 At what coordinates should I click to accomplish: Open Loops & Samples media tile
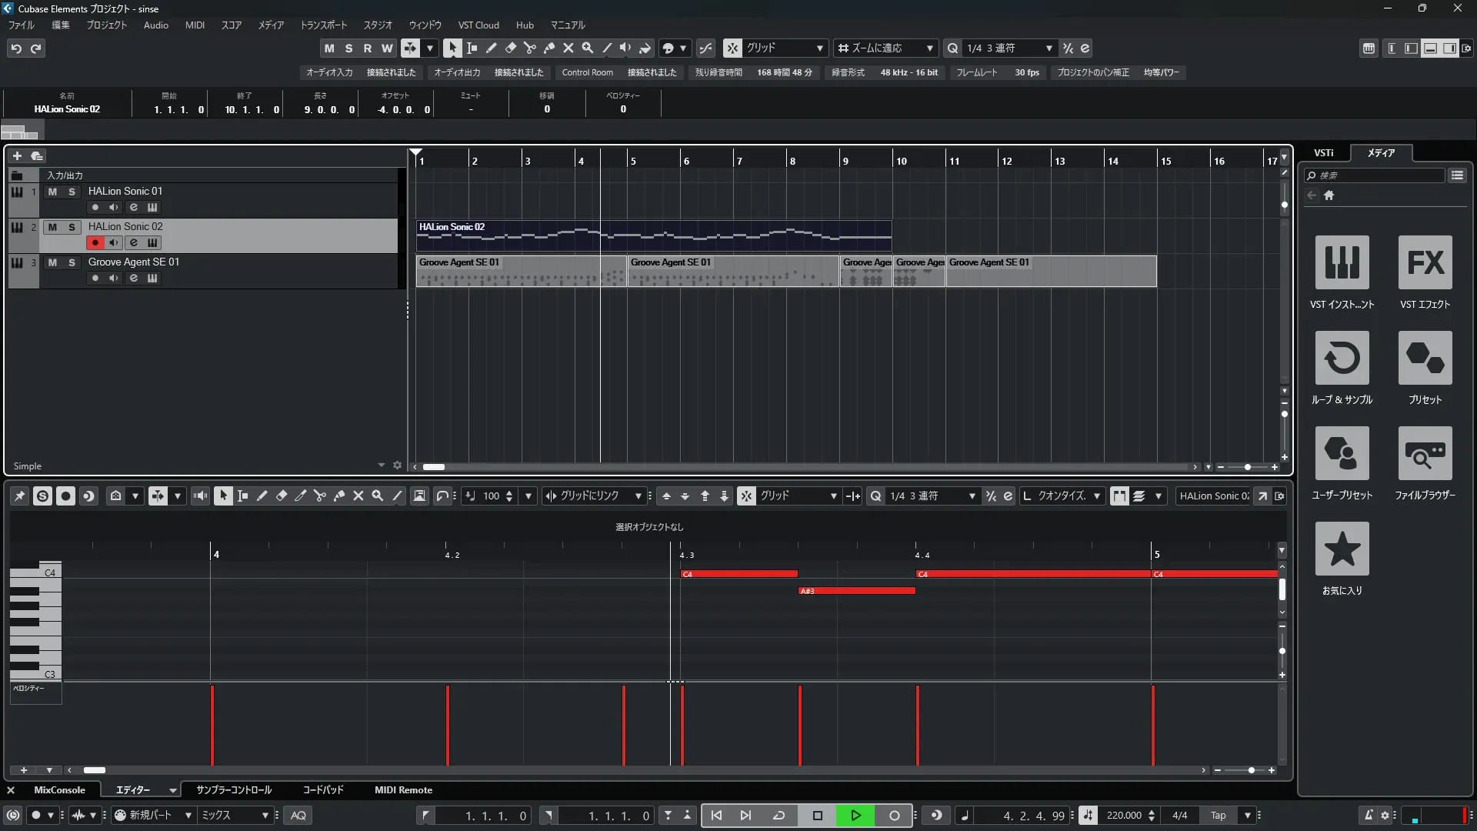pos(1342,358)
